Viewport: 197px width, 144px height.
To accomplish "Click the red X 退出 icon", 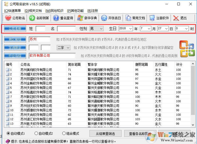I will point(176,18).
